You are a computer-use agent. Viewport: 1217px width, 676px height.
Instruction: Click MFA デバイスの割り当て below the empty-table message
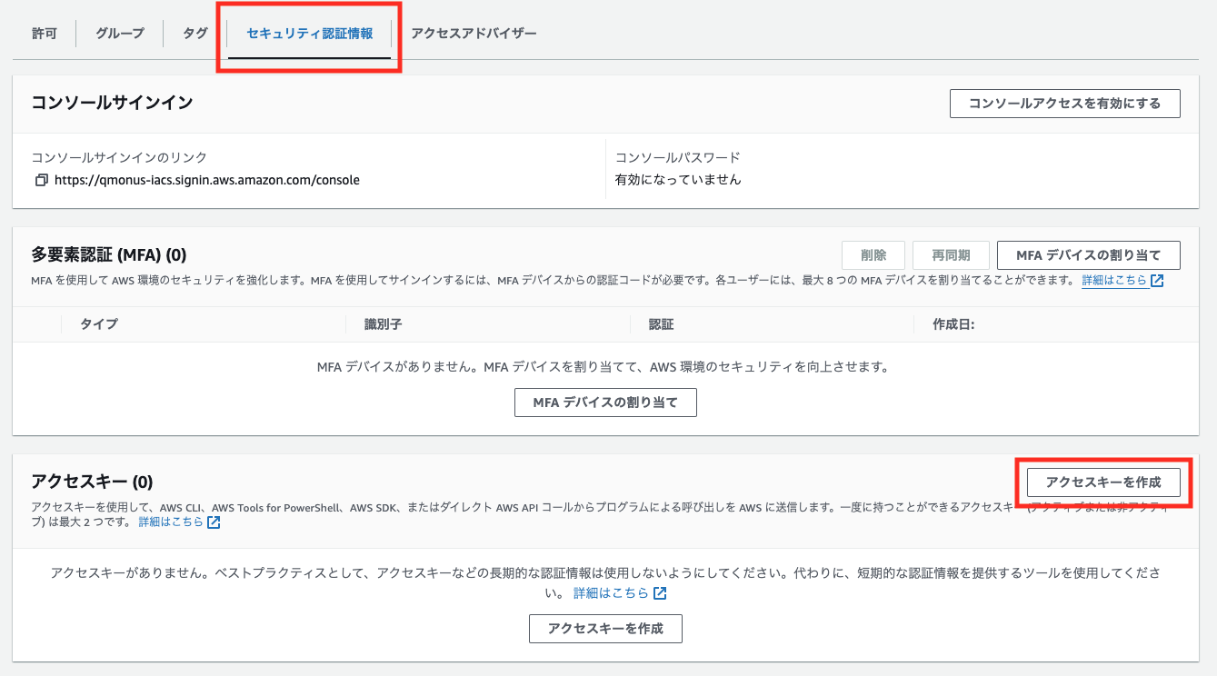point(605,403)
